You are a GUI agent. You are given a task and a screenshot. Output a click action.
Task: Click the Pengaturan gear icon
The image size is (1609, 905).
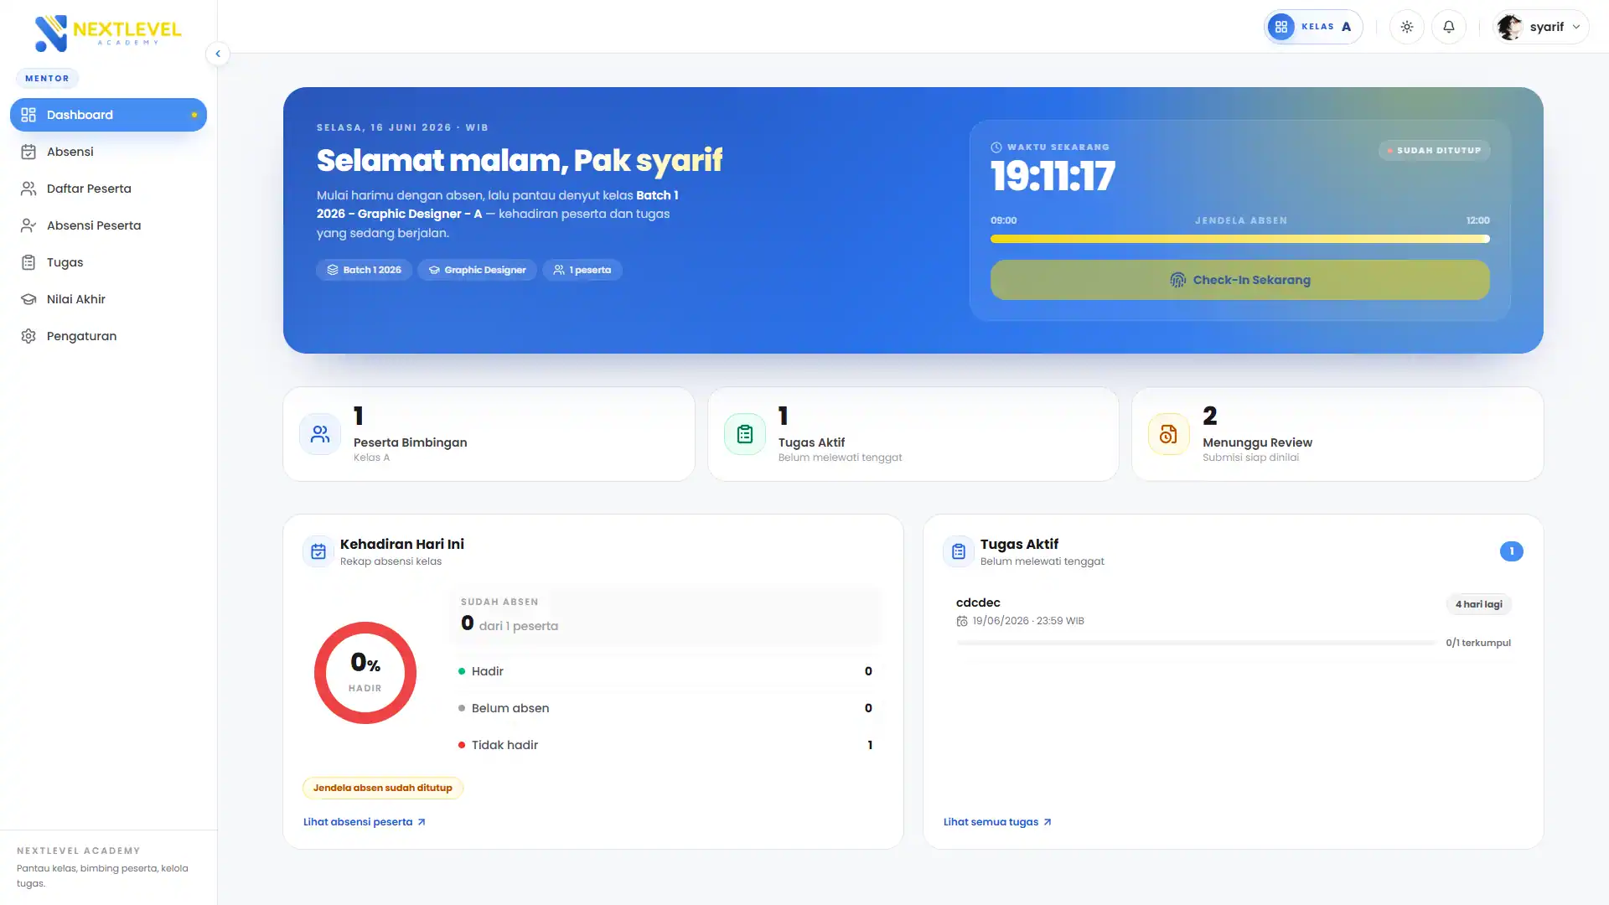click(x=28, y=336)
